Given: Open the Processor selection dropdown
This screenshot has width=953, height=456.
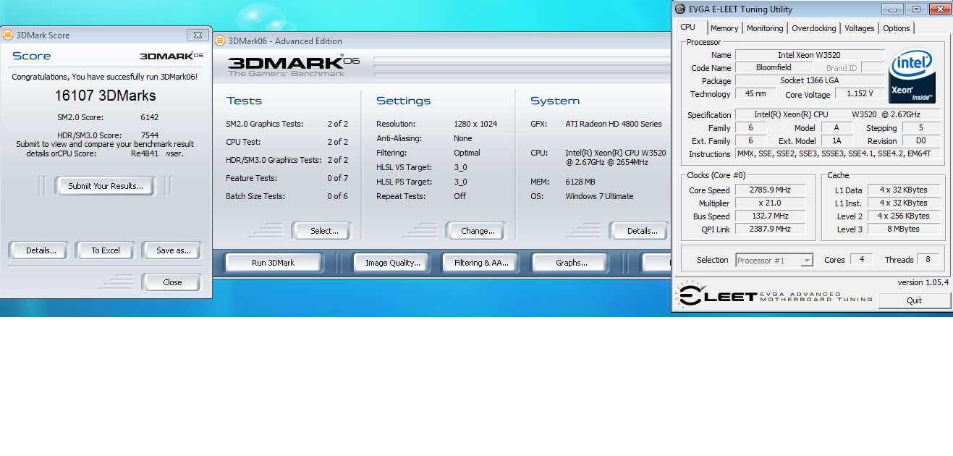Looking at the screenshot, I should pos(774,260).
